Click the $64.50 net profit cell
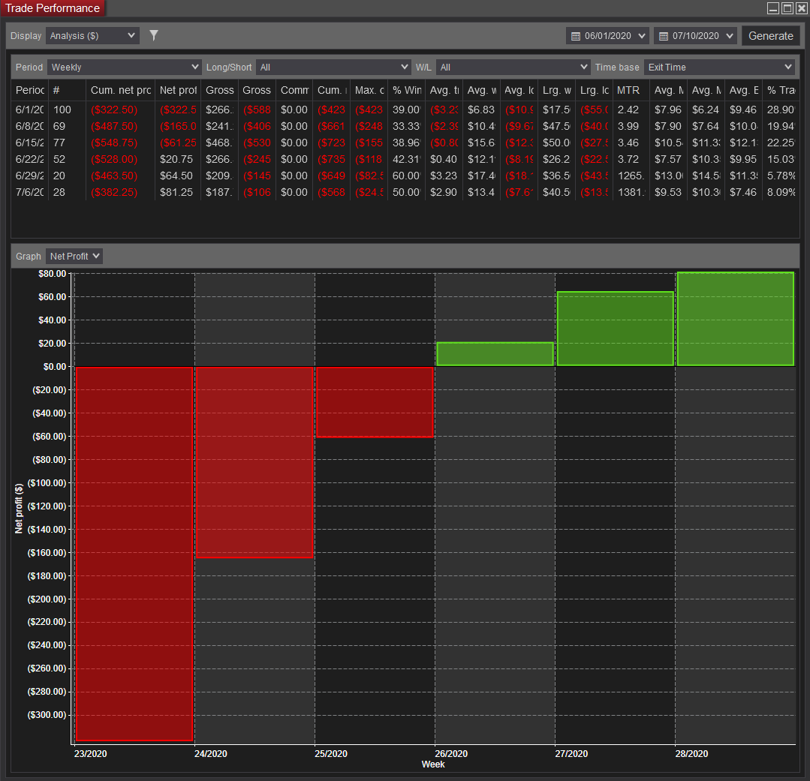This screenshot has height=781, width=810. click(176, 176)
